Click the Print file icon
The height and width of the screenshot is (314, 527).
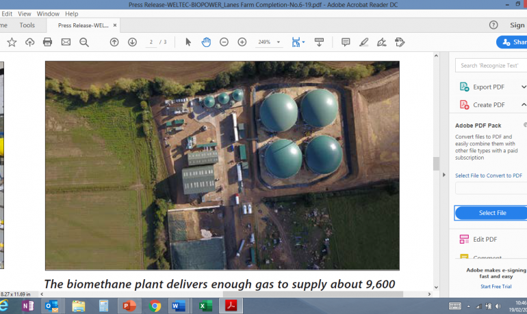pyautogui.click(x=47, y=42)
